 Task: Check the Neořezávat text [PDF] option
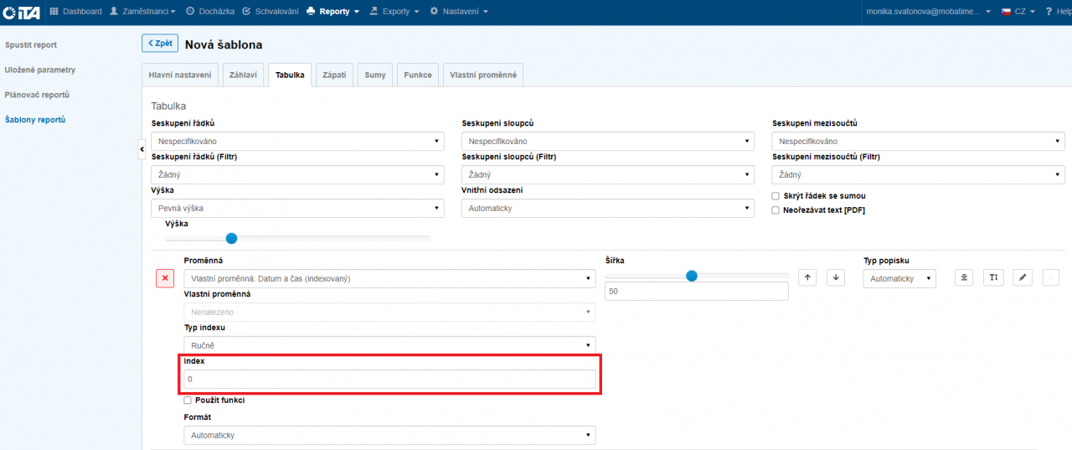776,210
